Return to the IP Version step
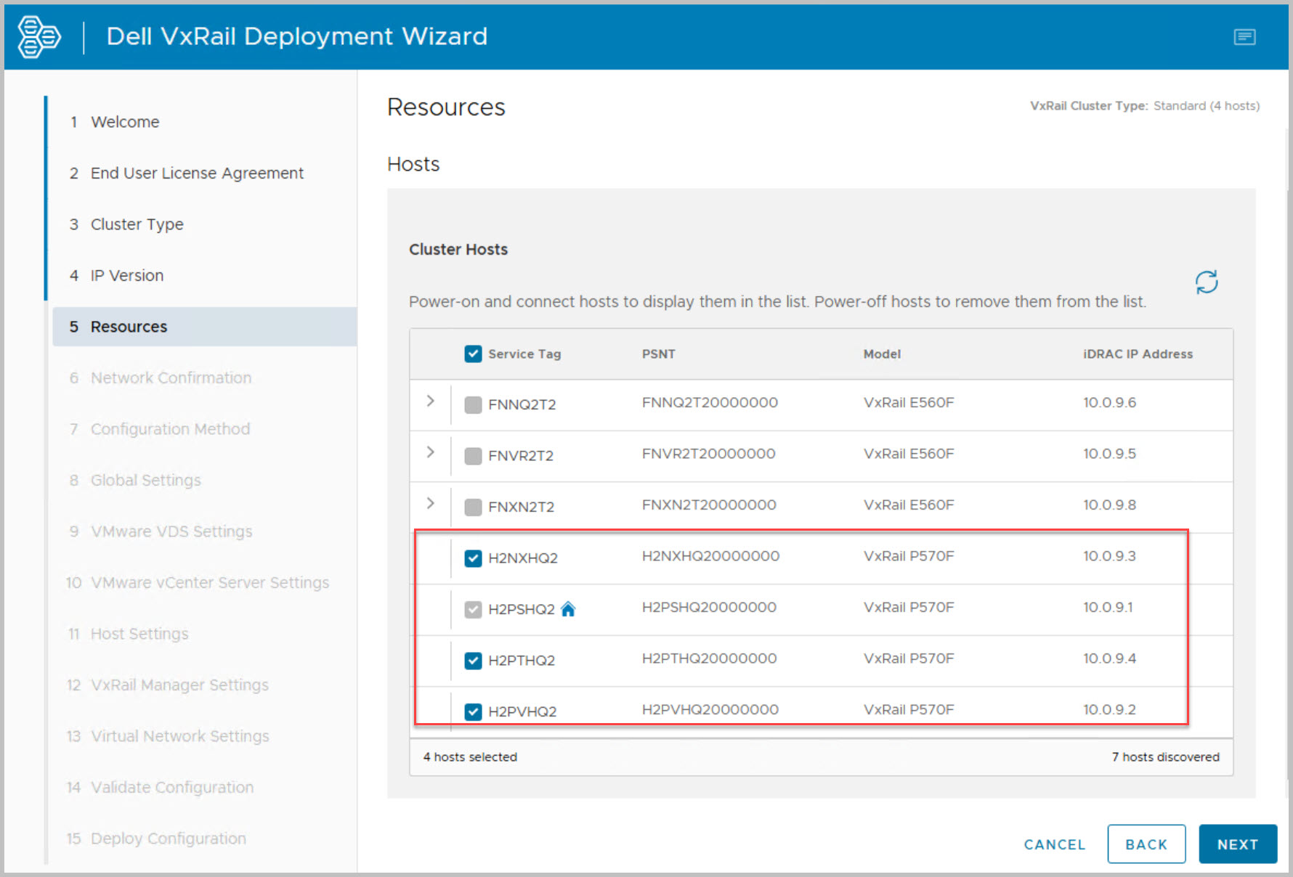The height and width of the screenshot is (877, 1293). point(127,276)
